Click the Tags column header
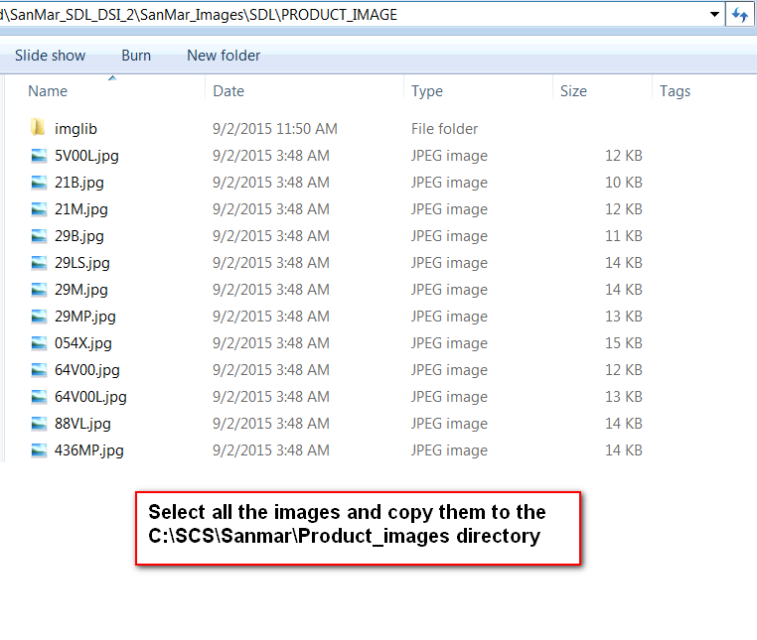The height and width of the screenshot is (640, 757). pos(675,91)
